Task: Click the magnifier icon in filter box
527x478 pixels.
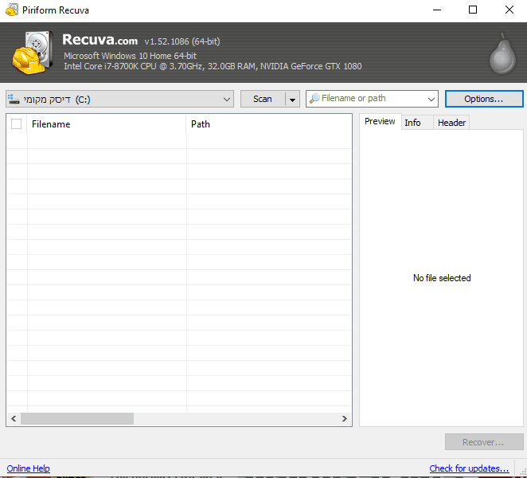Action: coord(314,99)
